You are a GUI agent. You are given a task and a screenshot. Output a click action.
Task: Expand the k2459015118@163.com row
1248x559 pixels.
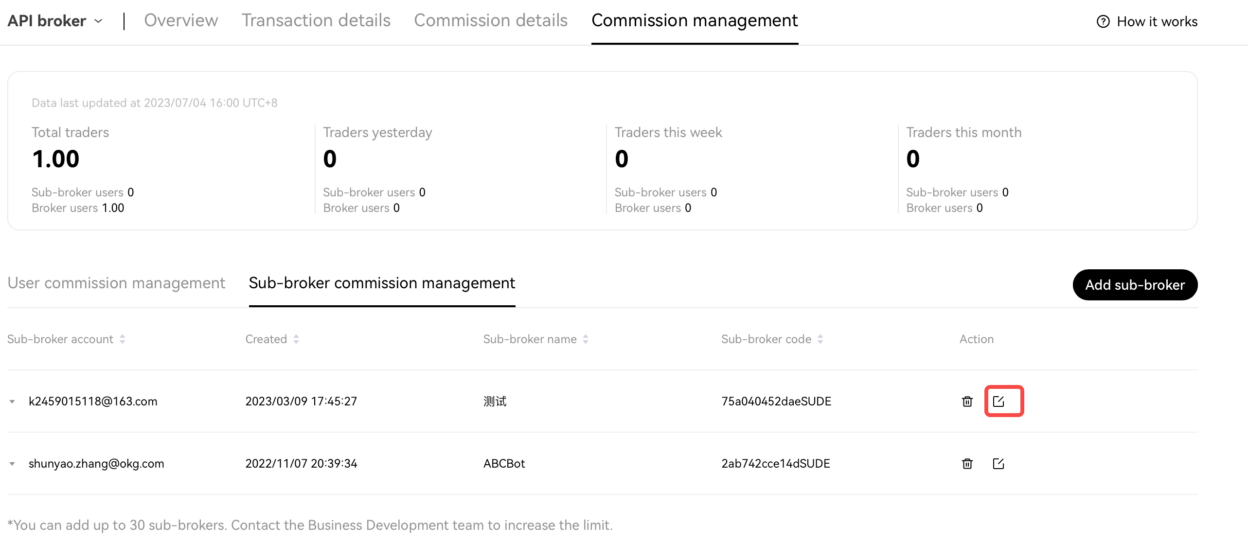click(x=12, y=402)
